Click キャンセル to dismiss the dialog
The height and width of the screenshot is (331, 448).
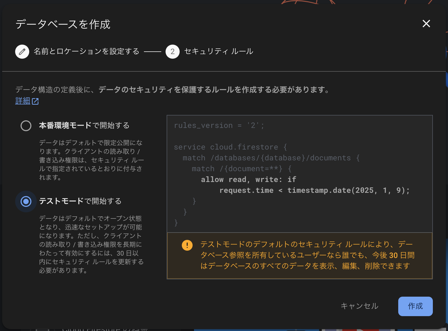tap(360, 306)
